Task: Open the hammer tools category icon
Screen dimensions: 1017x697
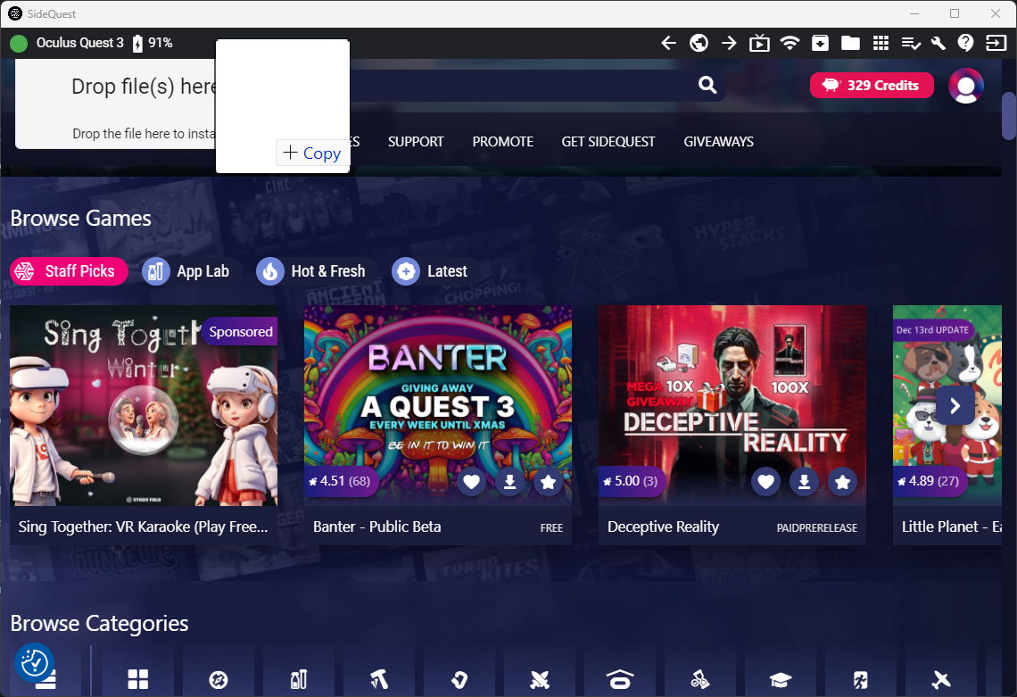Action: (x=379, y=679)
